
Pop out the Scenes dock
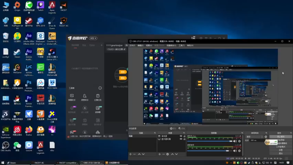pyautogui.click(x=155, y=133)
